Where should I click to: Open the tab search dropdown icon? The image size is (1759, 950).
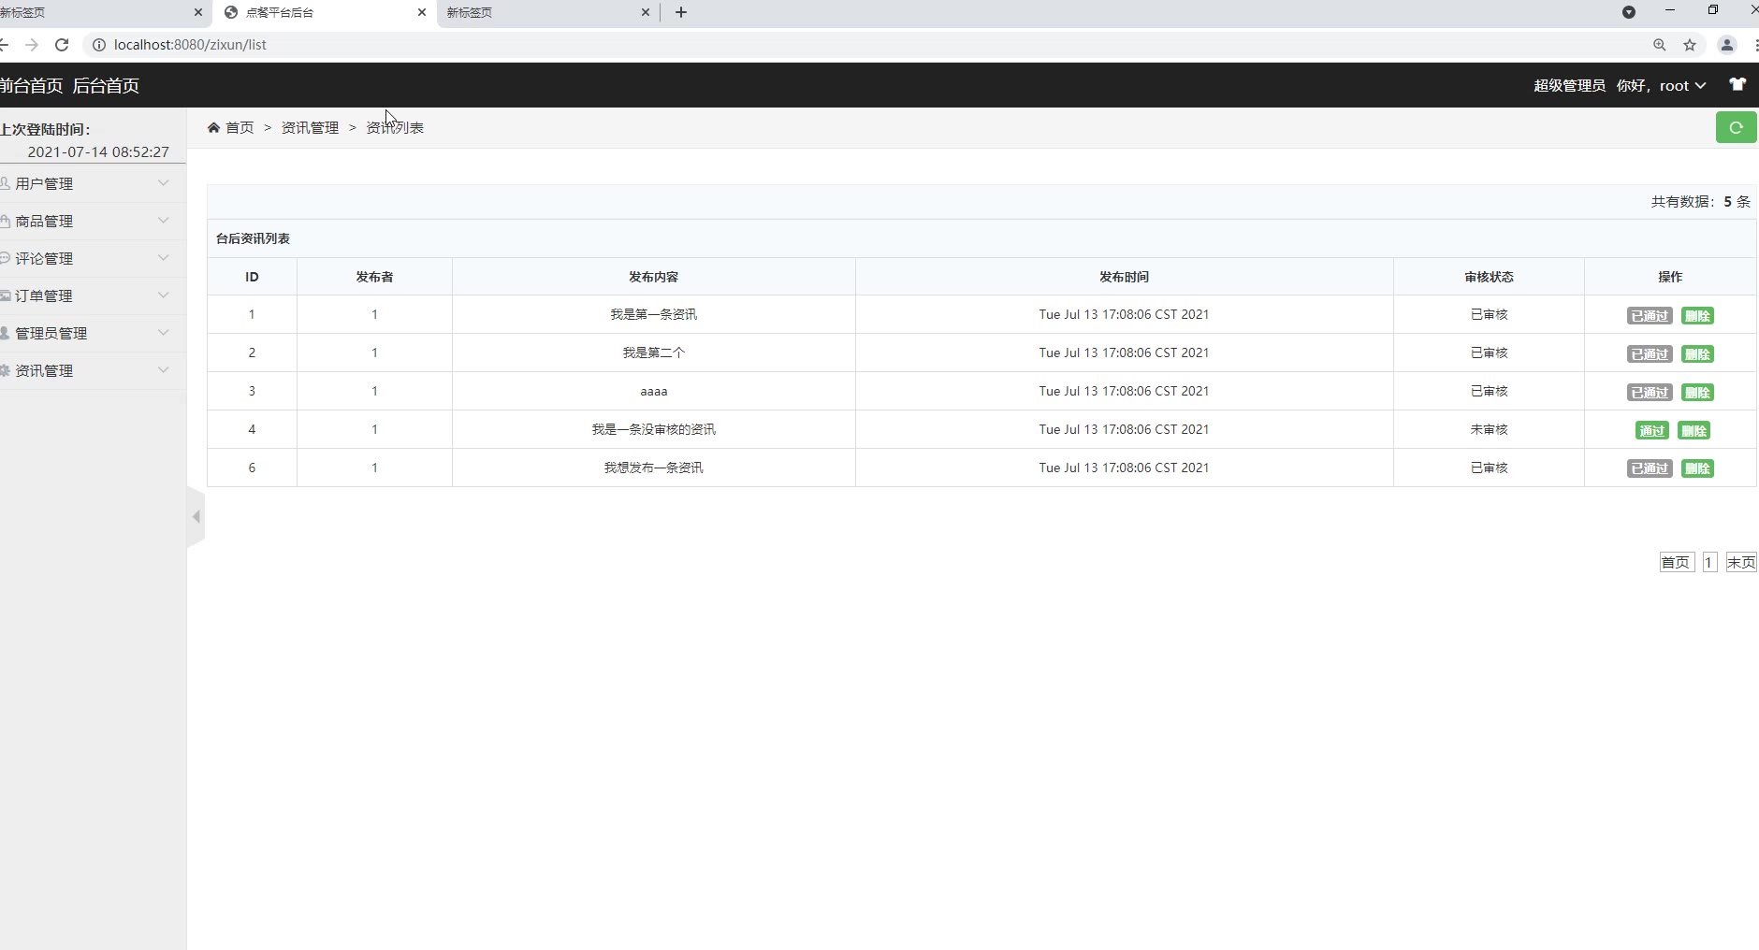tap(1629, 12)
